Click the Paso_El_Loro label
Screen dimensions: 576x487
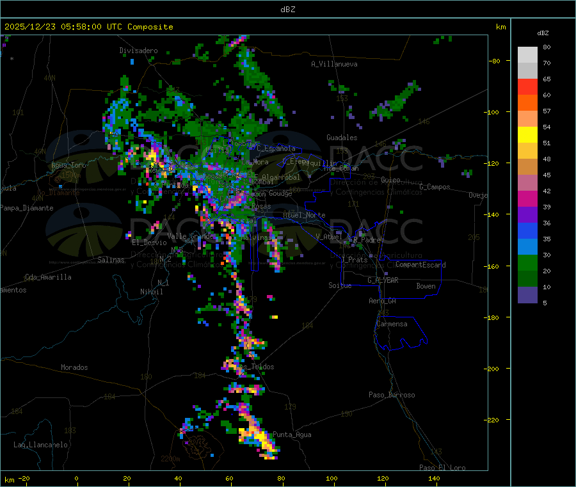pyautogui.click(x=442, y=468)
